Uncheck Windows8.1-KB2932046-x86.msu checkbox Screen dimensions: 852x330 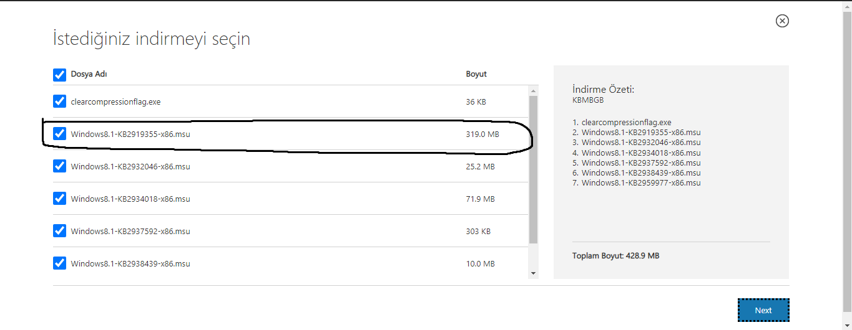pyautogui.click(x=59, y=166)
